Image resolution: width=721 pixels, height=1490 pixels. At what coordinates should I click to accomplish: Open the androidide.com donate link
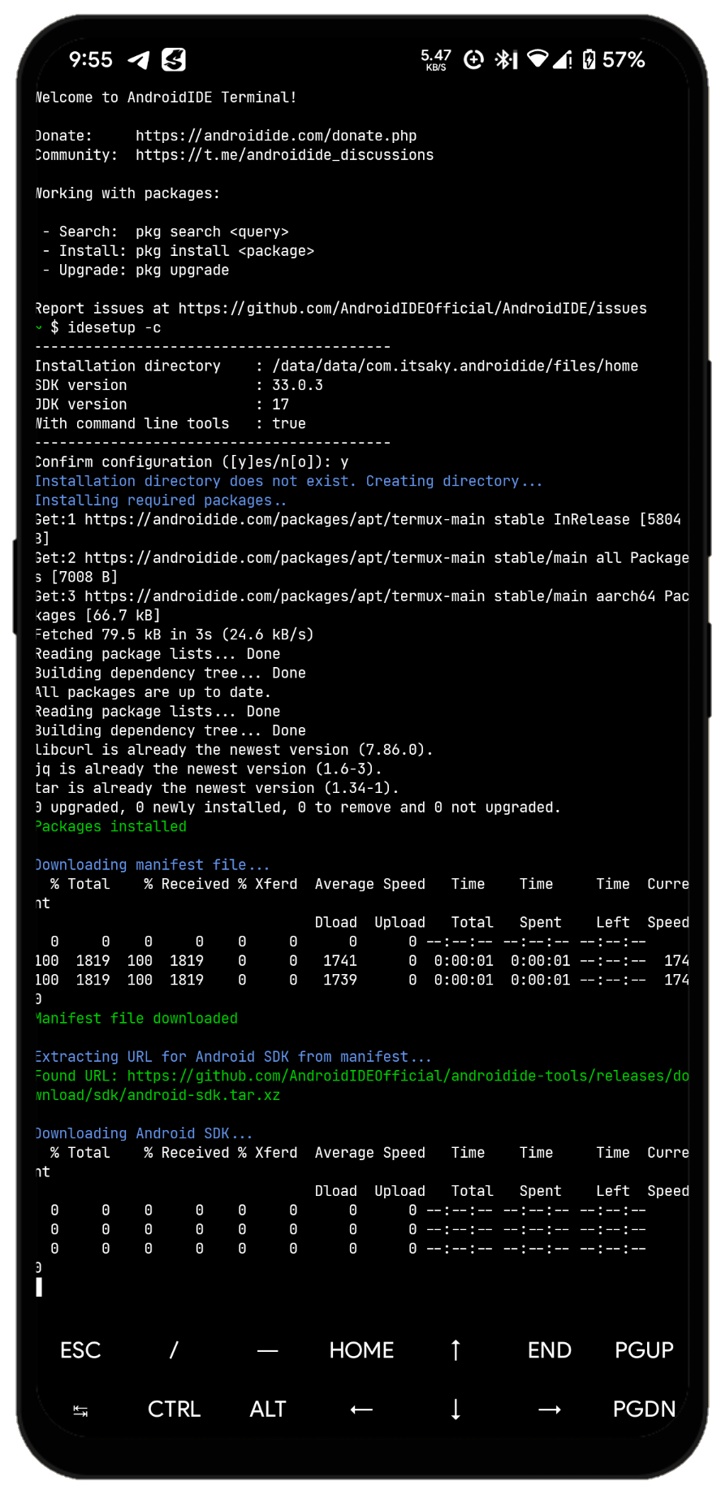click(276, 136)
